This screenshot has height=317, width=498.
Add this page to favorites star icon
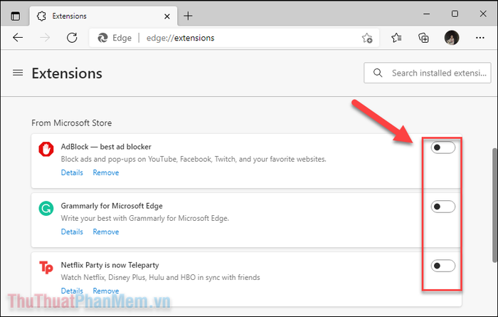pos(367,38)
